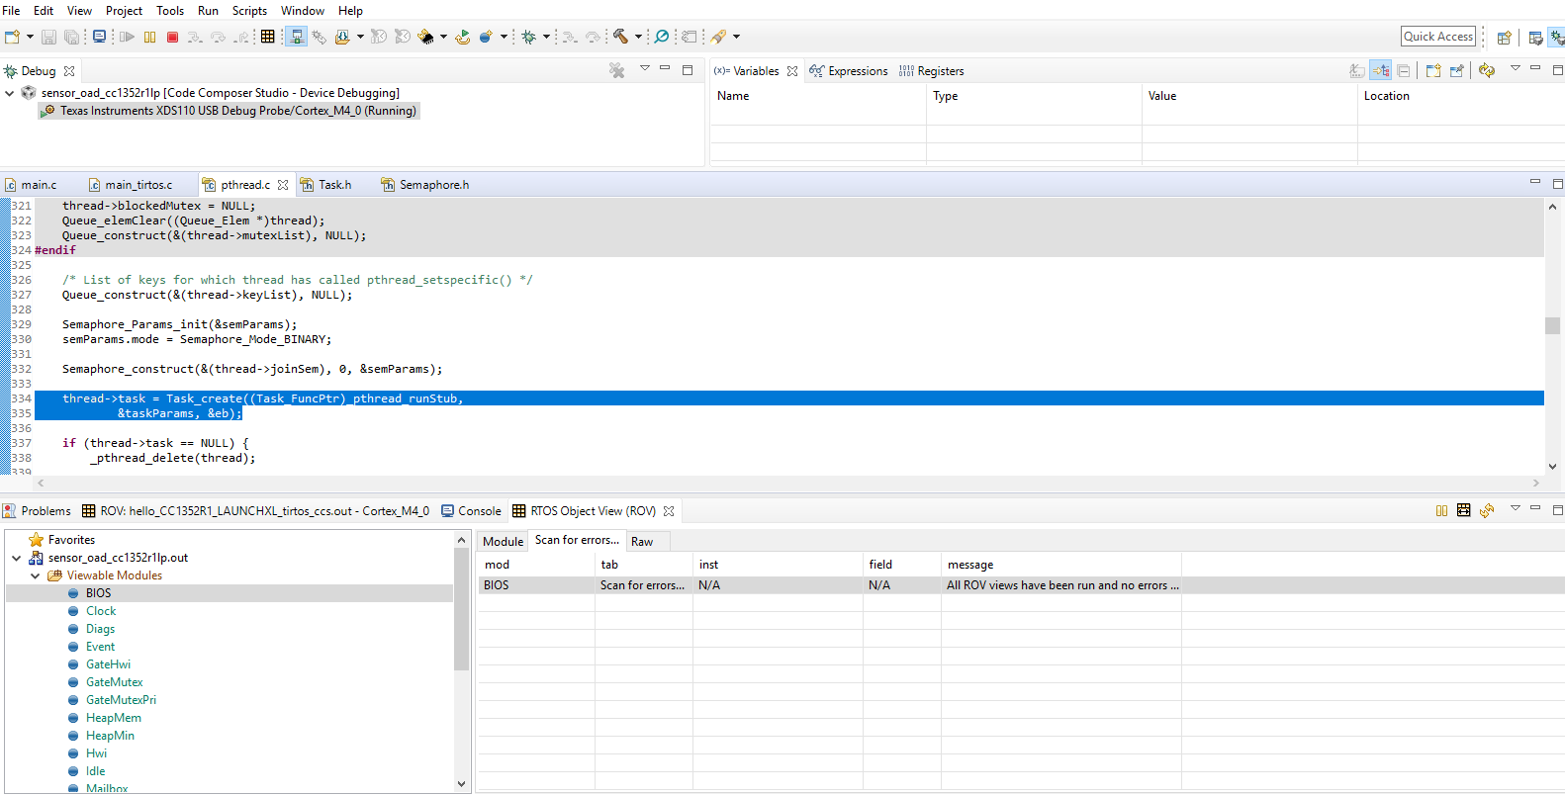Click the Refresh icon in Variables view

click(1487, 70)
